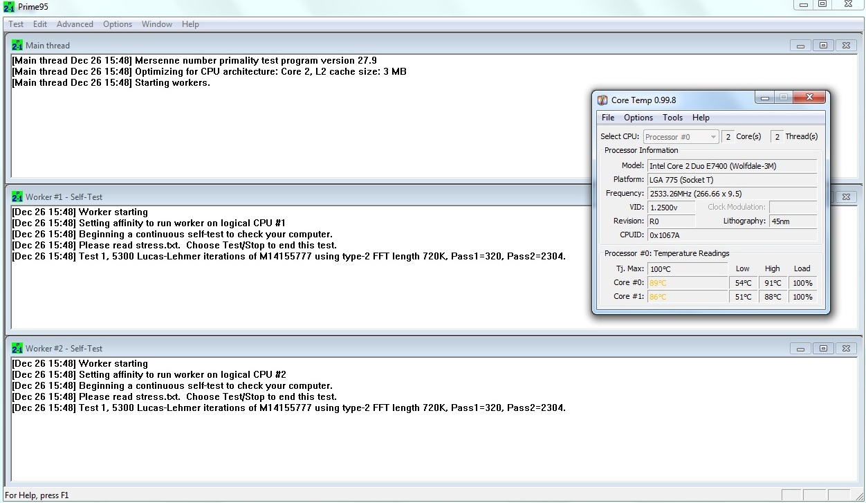Open the Test menu in Prime95
This screenshot has width=866, height=503.
tap(16, 24)
